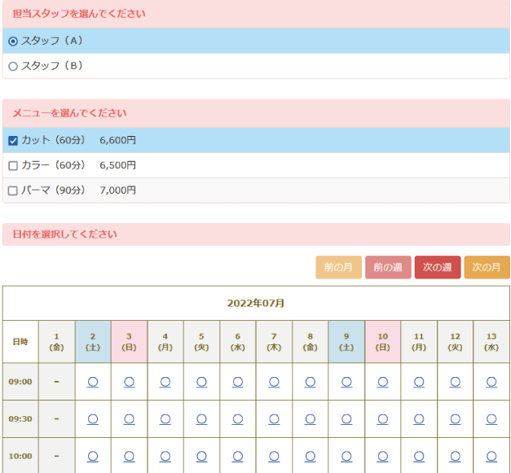Click 09:00 slot link on Thursday the 7th

pos(274,381)
